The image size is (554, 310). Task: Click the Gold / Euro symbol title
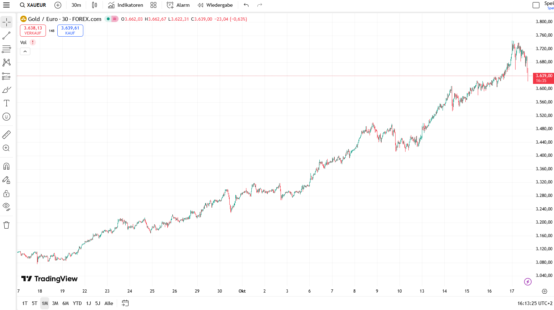coord(65,19)
